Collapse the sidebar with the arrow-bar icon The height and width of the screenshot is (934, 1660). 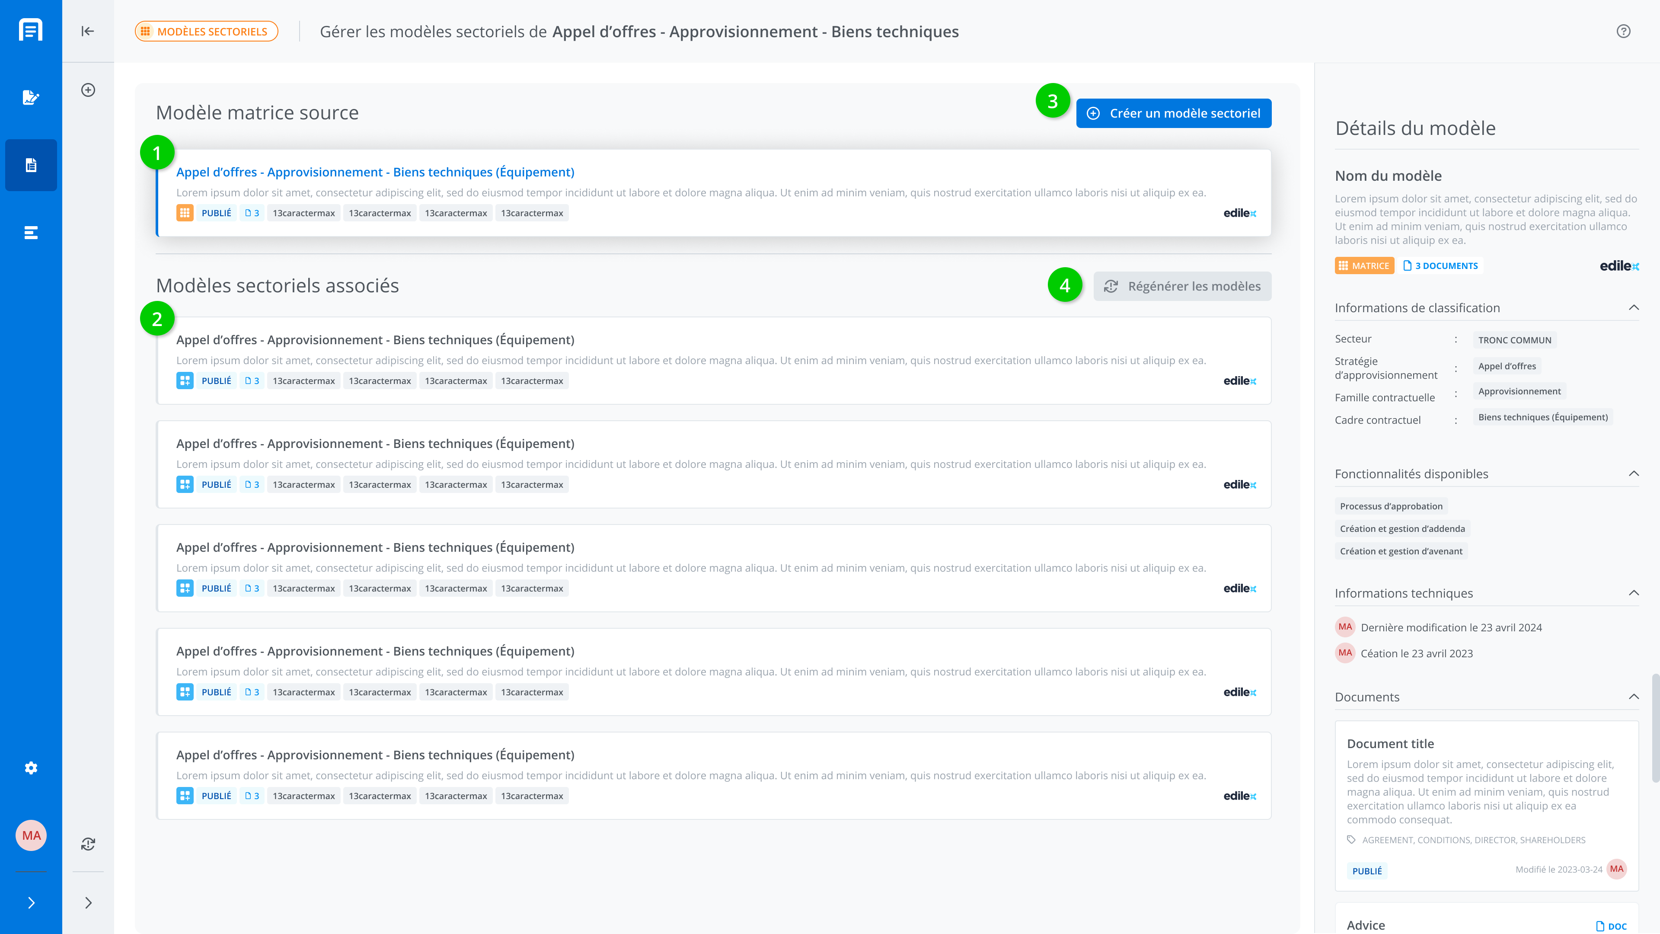(x=88, y=31)
